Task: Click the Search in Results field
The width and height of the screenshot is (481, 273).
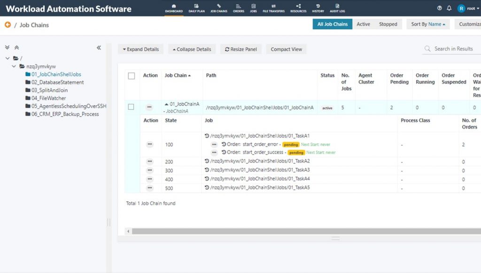Action: point(453,49)
